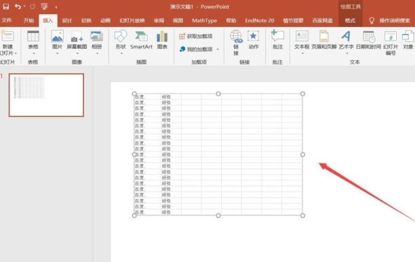Switch to the 动画 tab
415x262 pixels.
105,20
